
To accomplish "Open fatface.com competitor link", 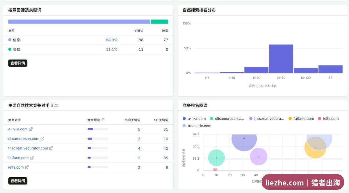I will [18, 158].
